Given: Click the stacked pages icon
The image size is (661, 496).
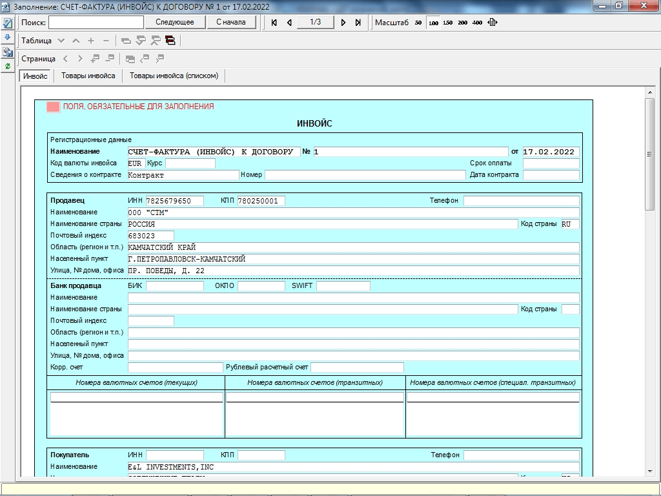Looking at the screenshot, I should pos(130,59).
